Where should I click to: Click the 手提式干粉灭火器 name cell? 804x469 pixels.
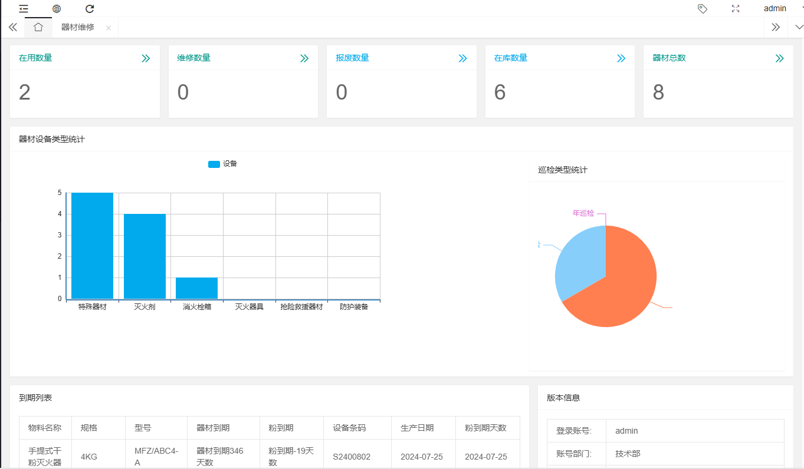[x=45, y=457]
